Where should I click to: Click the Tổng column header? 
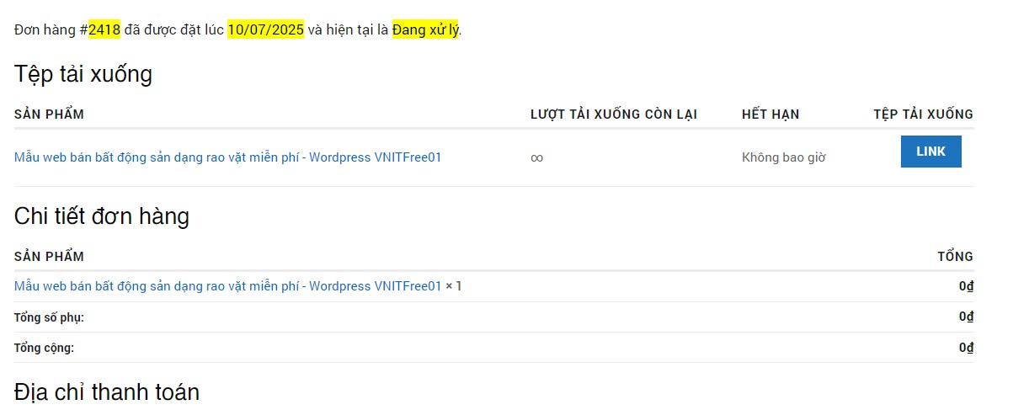click(x=955, y=257)
